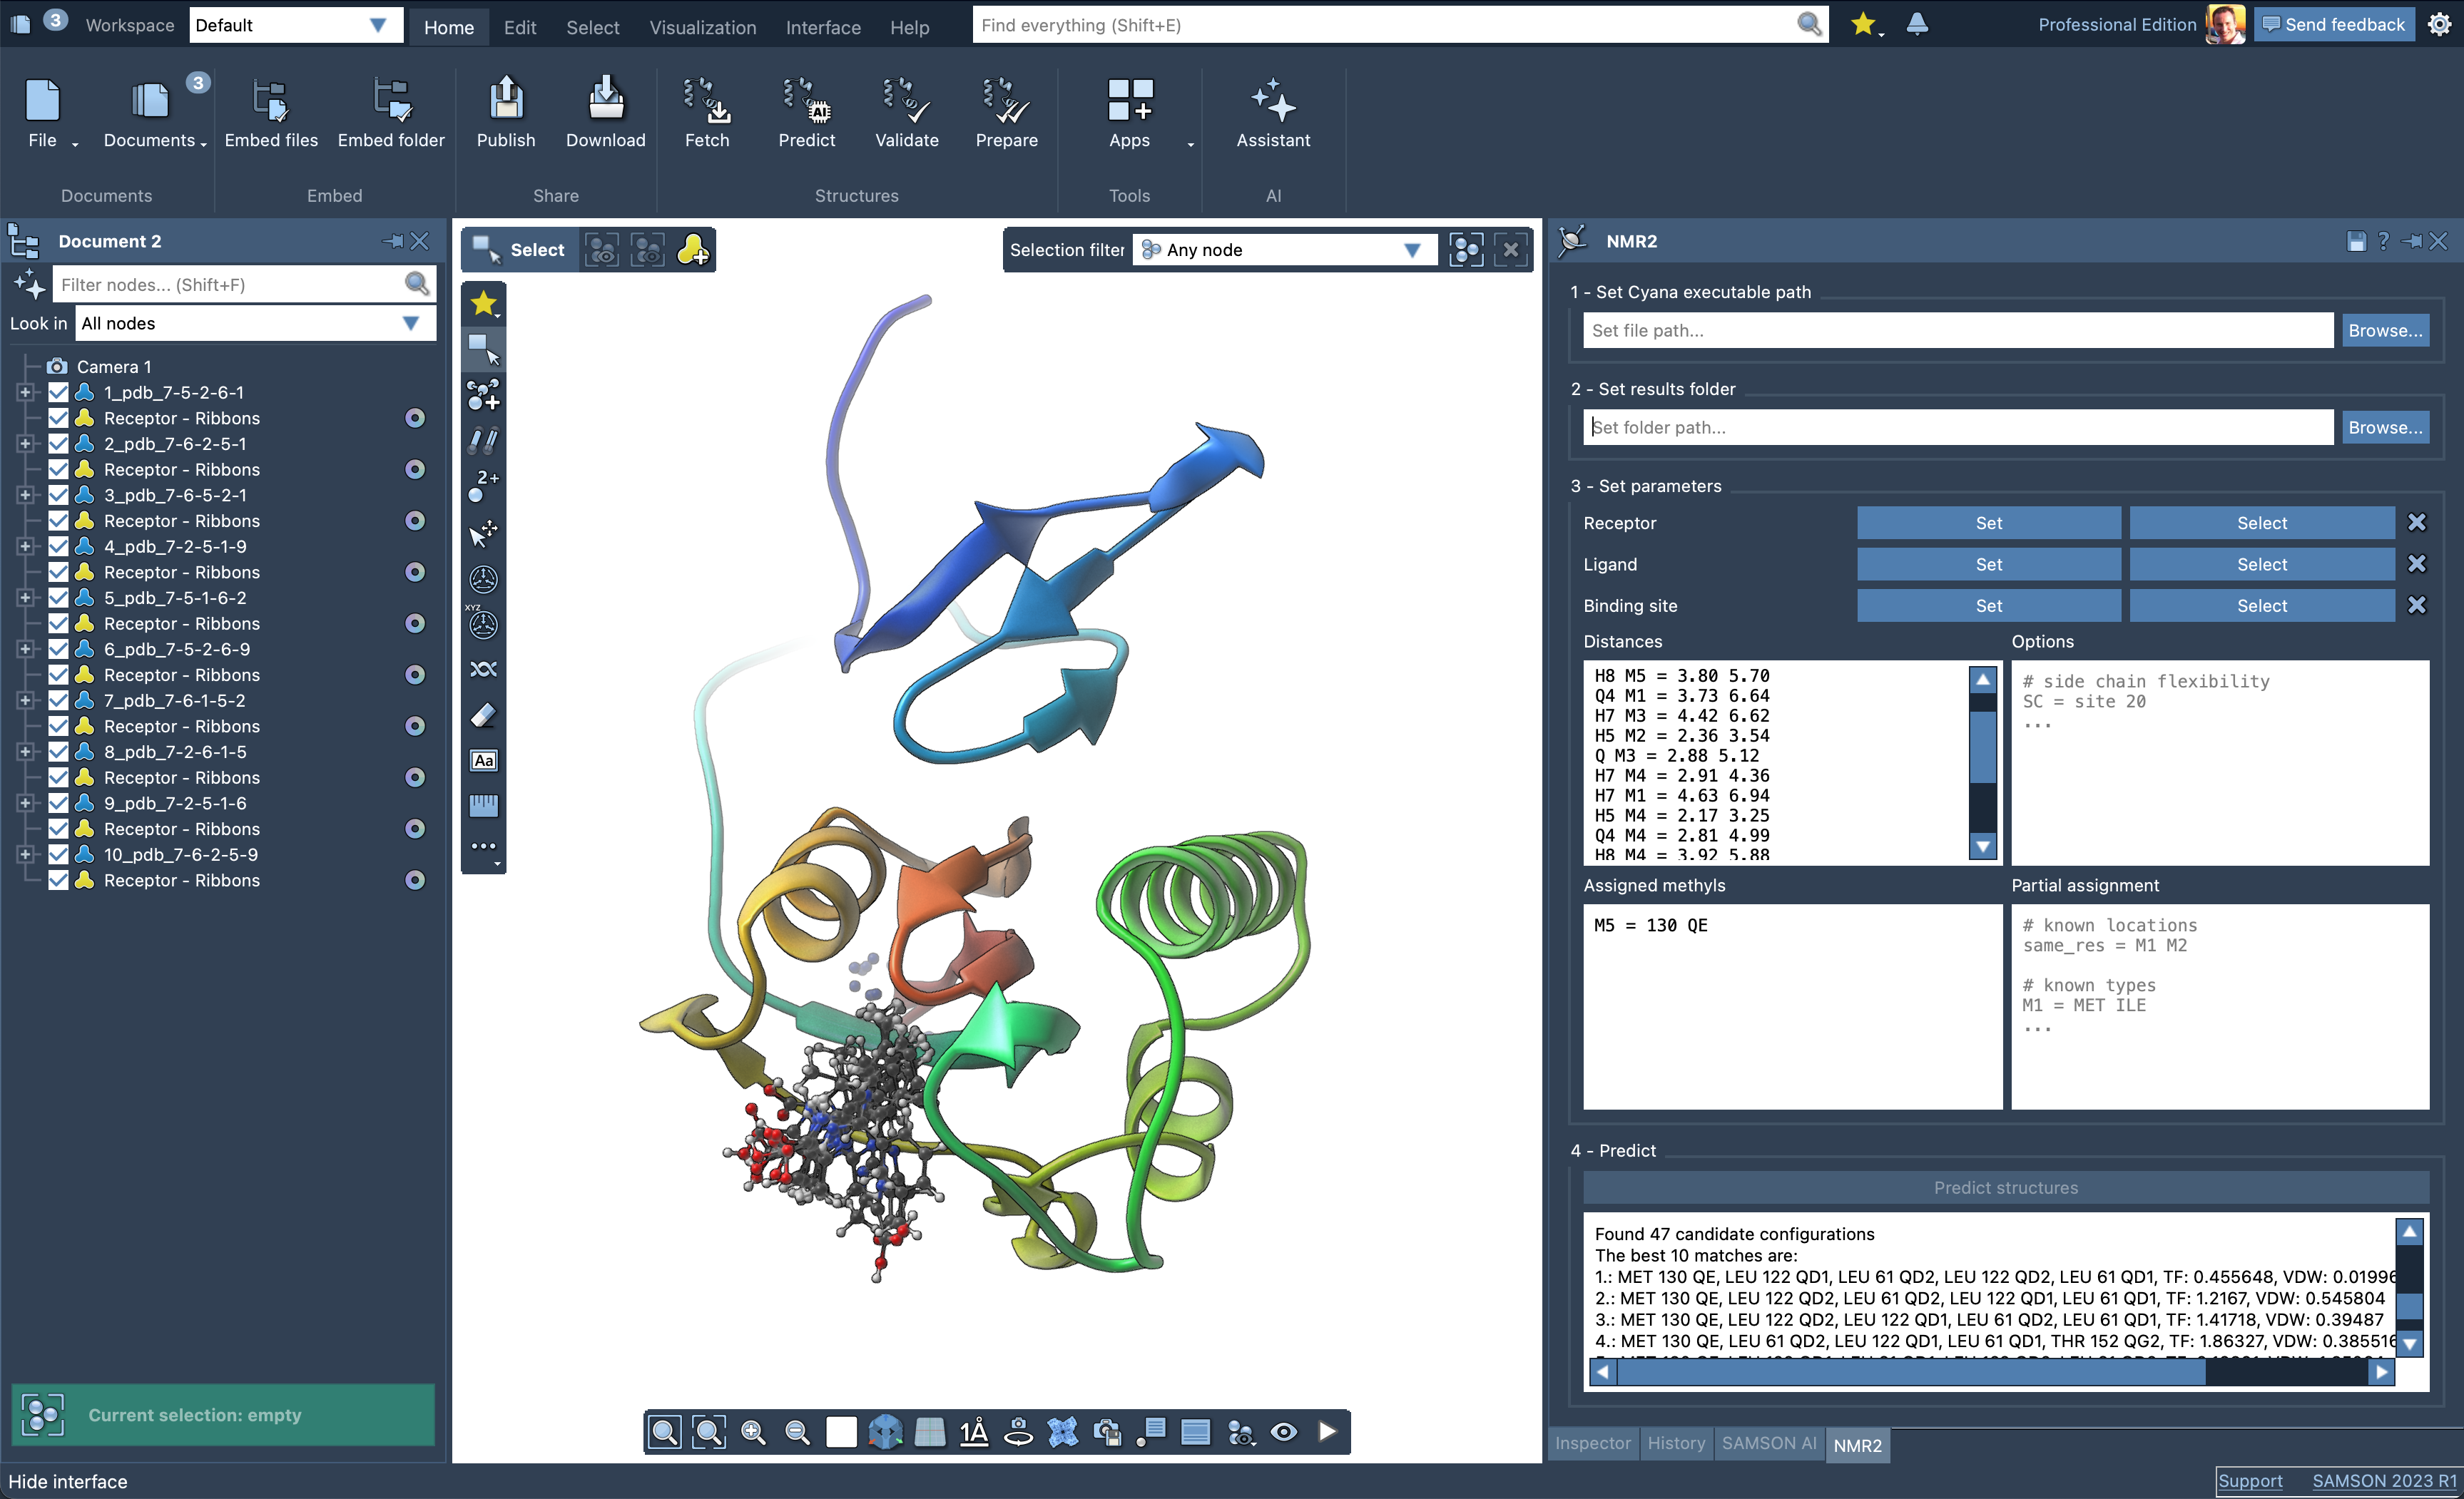The width and height of the screenshot is (2464, 1499).
Task: Switch to the SAMSON AI tab
Action: pyautogui.click(x=1768, y=1443)
